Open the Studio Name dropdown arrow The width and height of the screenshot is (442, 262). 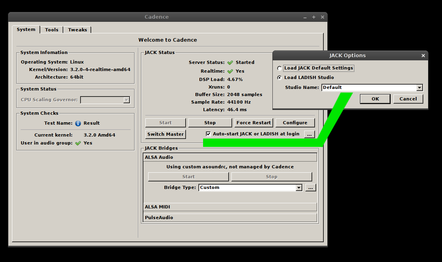pyautogui.click(x=419, y=88)
